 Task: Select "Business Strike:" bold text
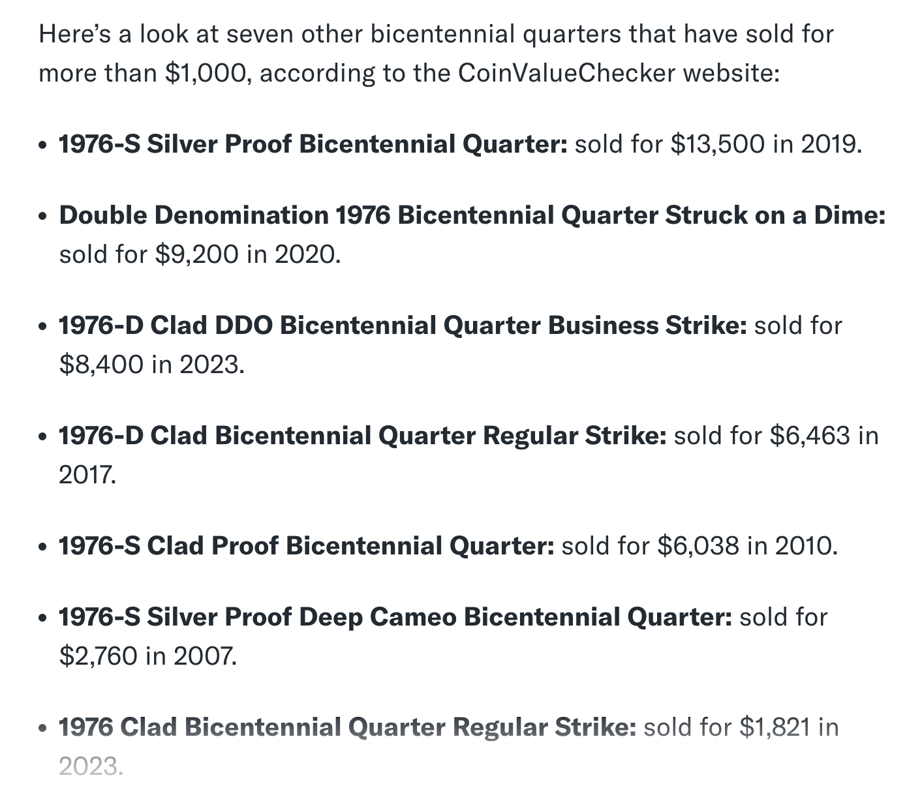(x=647, y=325)
